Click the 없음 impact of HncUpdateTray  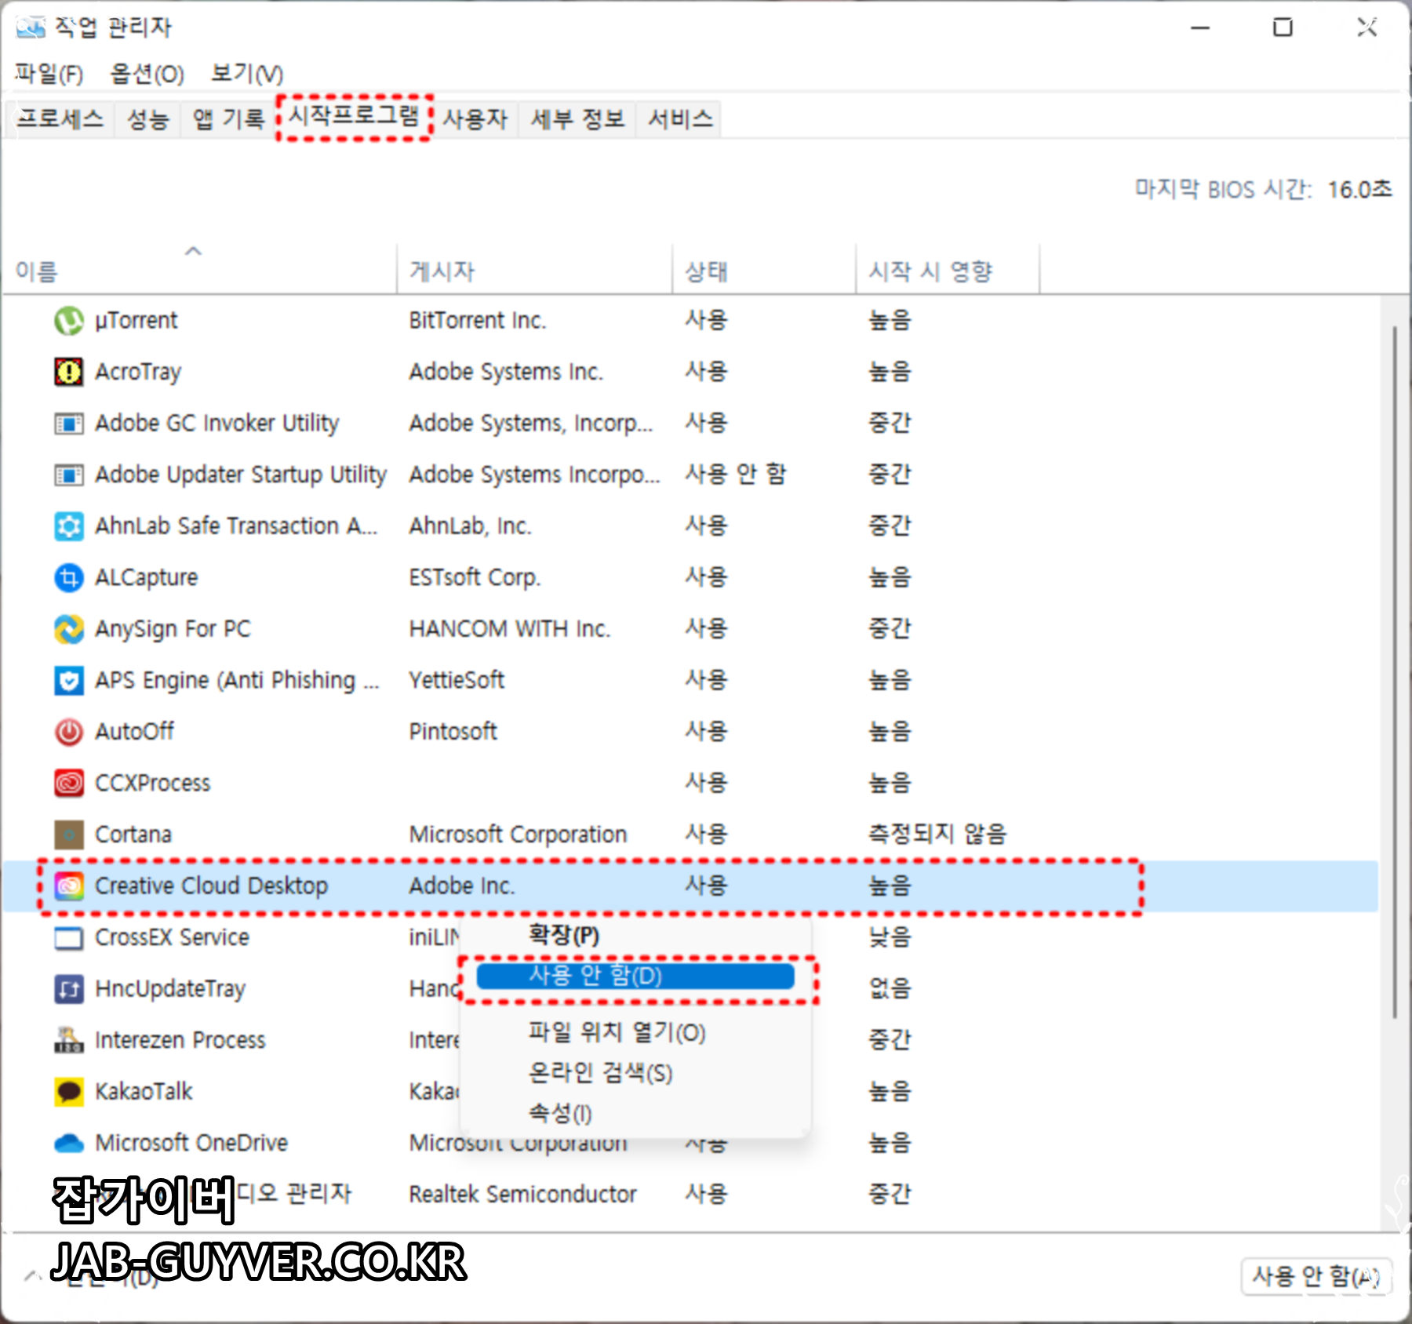point(890,988)
